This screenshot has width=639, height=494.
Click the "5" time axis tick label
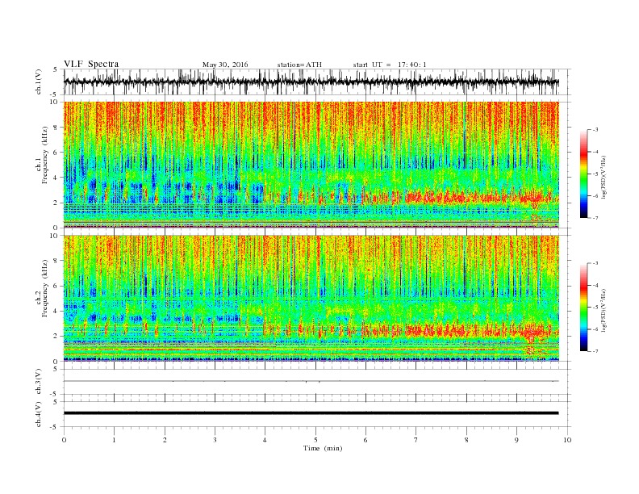point(315,440)
